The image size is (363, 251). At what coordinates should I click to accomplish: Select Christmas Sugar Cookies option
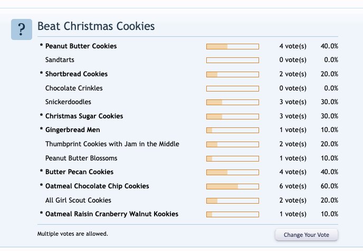click(x=84, y=116)
